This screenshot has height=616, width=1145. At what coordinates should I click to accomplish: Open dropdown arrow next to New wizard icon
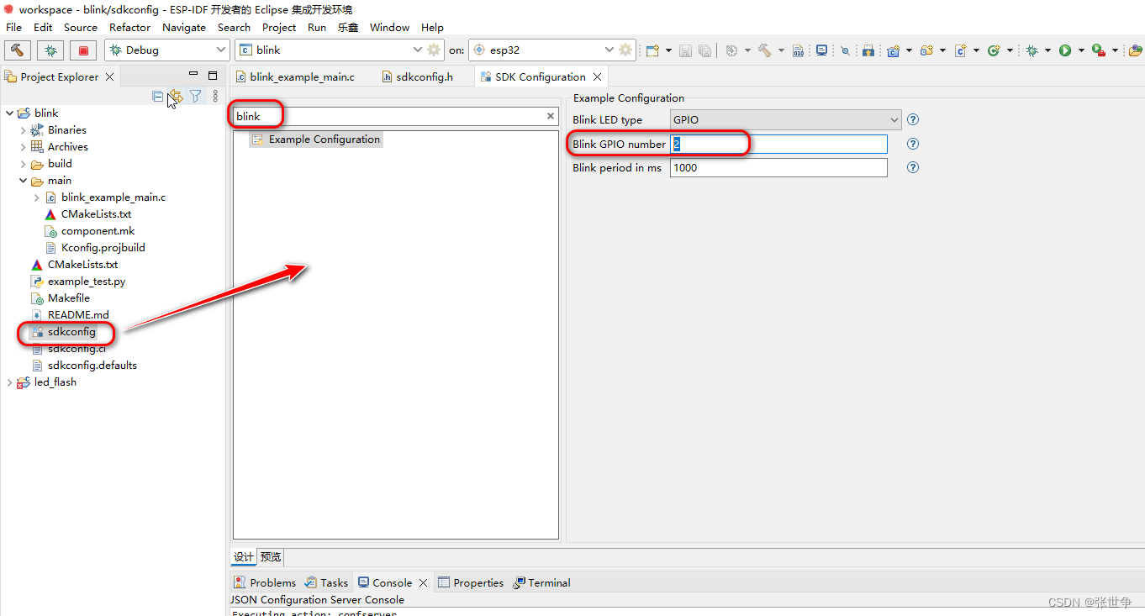coord(668,50)
